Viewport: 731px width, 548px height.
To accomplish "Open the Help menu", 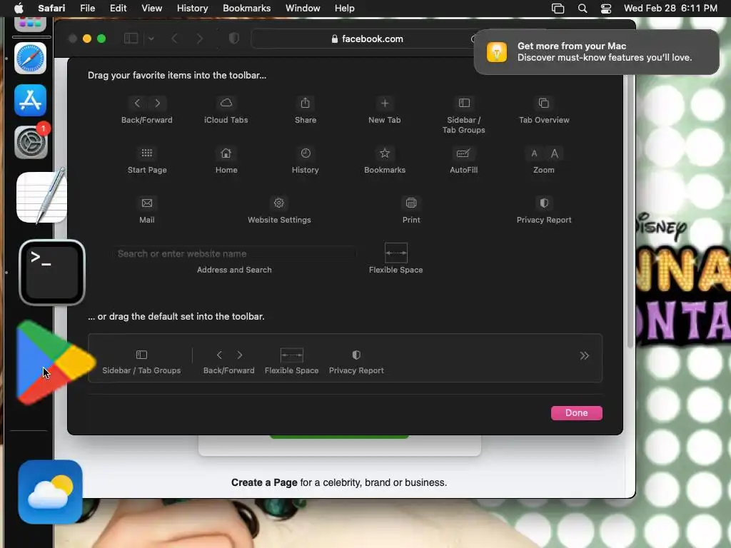I will click(345, 8).
